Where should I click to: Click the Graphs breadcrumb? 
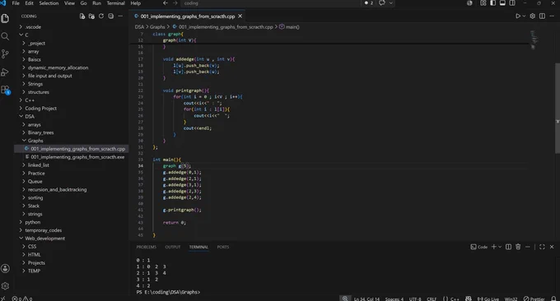[157, 27]
